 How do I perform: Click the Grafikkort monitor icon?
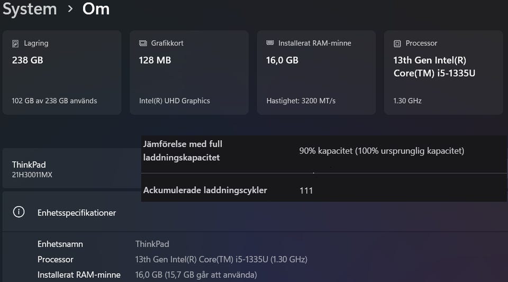pyautogui.click(x=143, y=43)
